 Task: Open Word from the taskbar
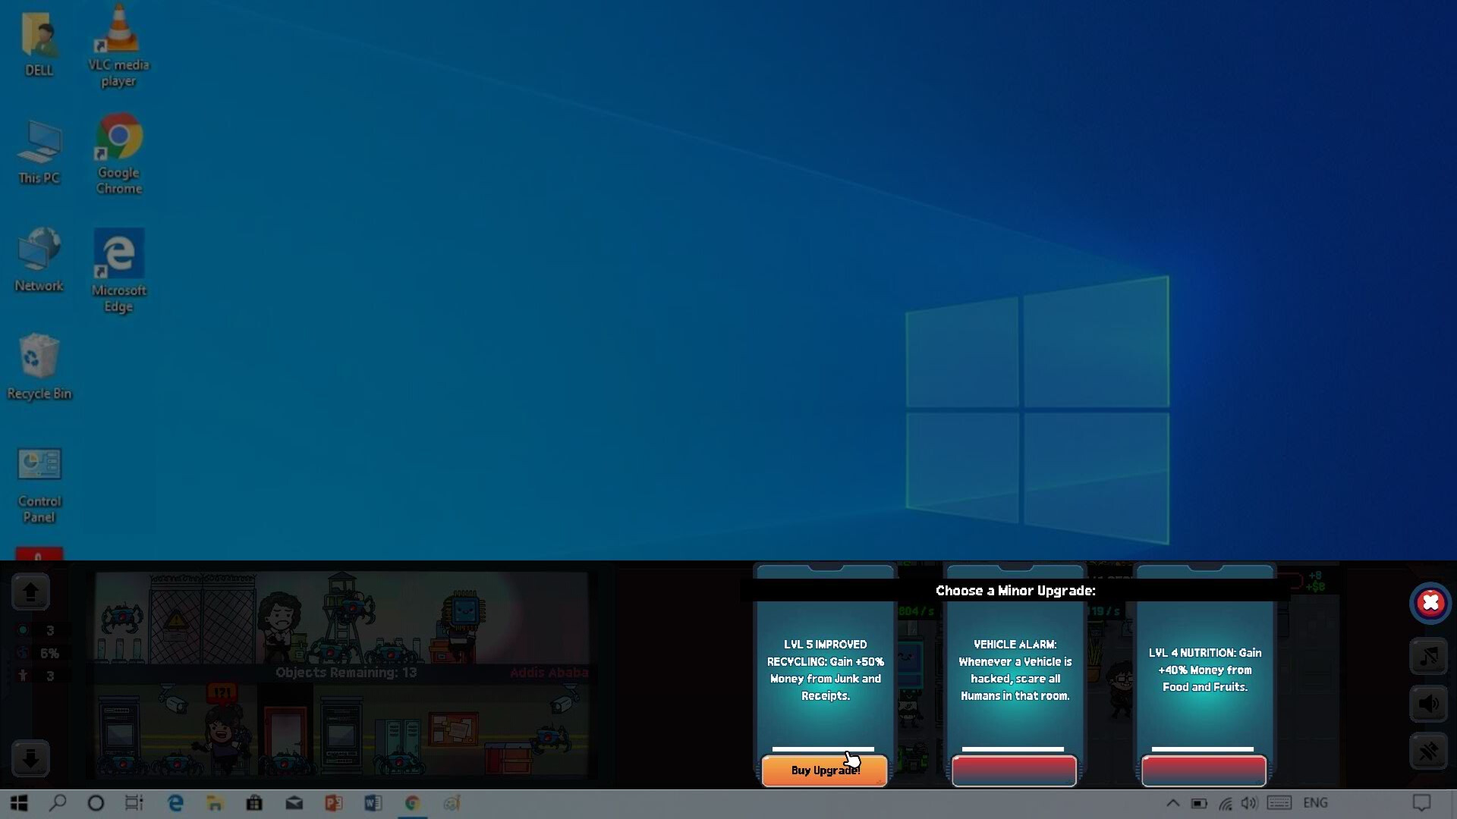[373, 803]
